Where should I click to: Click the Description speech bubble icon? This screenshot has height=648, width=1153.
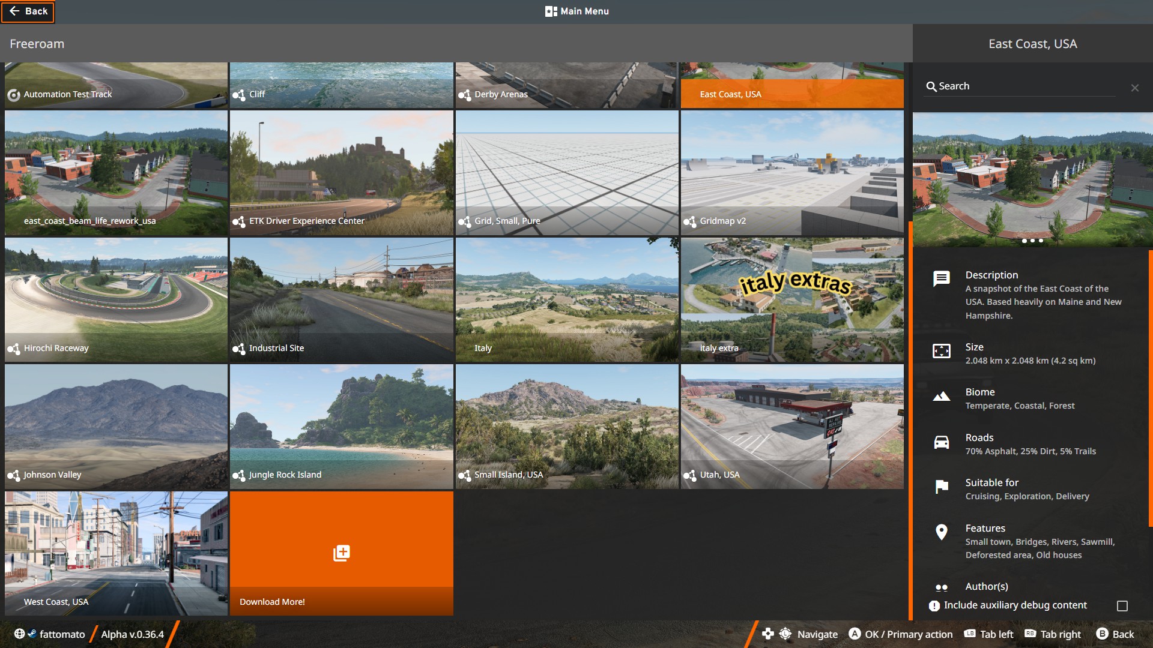point(941,278)
